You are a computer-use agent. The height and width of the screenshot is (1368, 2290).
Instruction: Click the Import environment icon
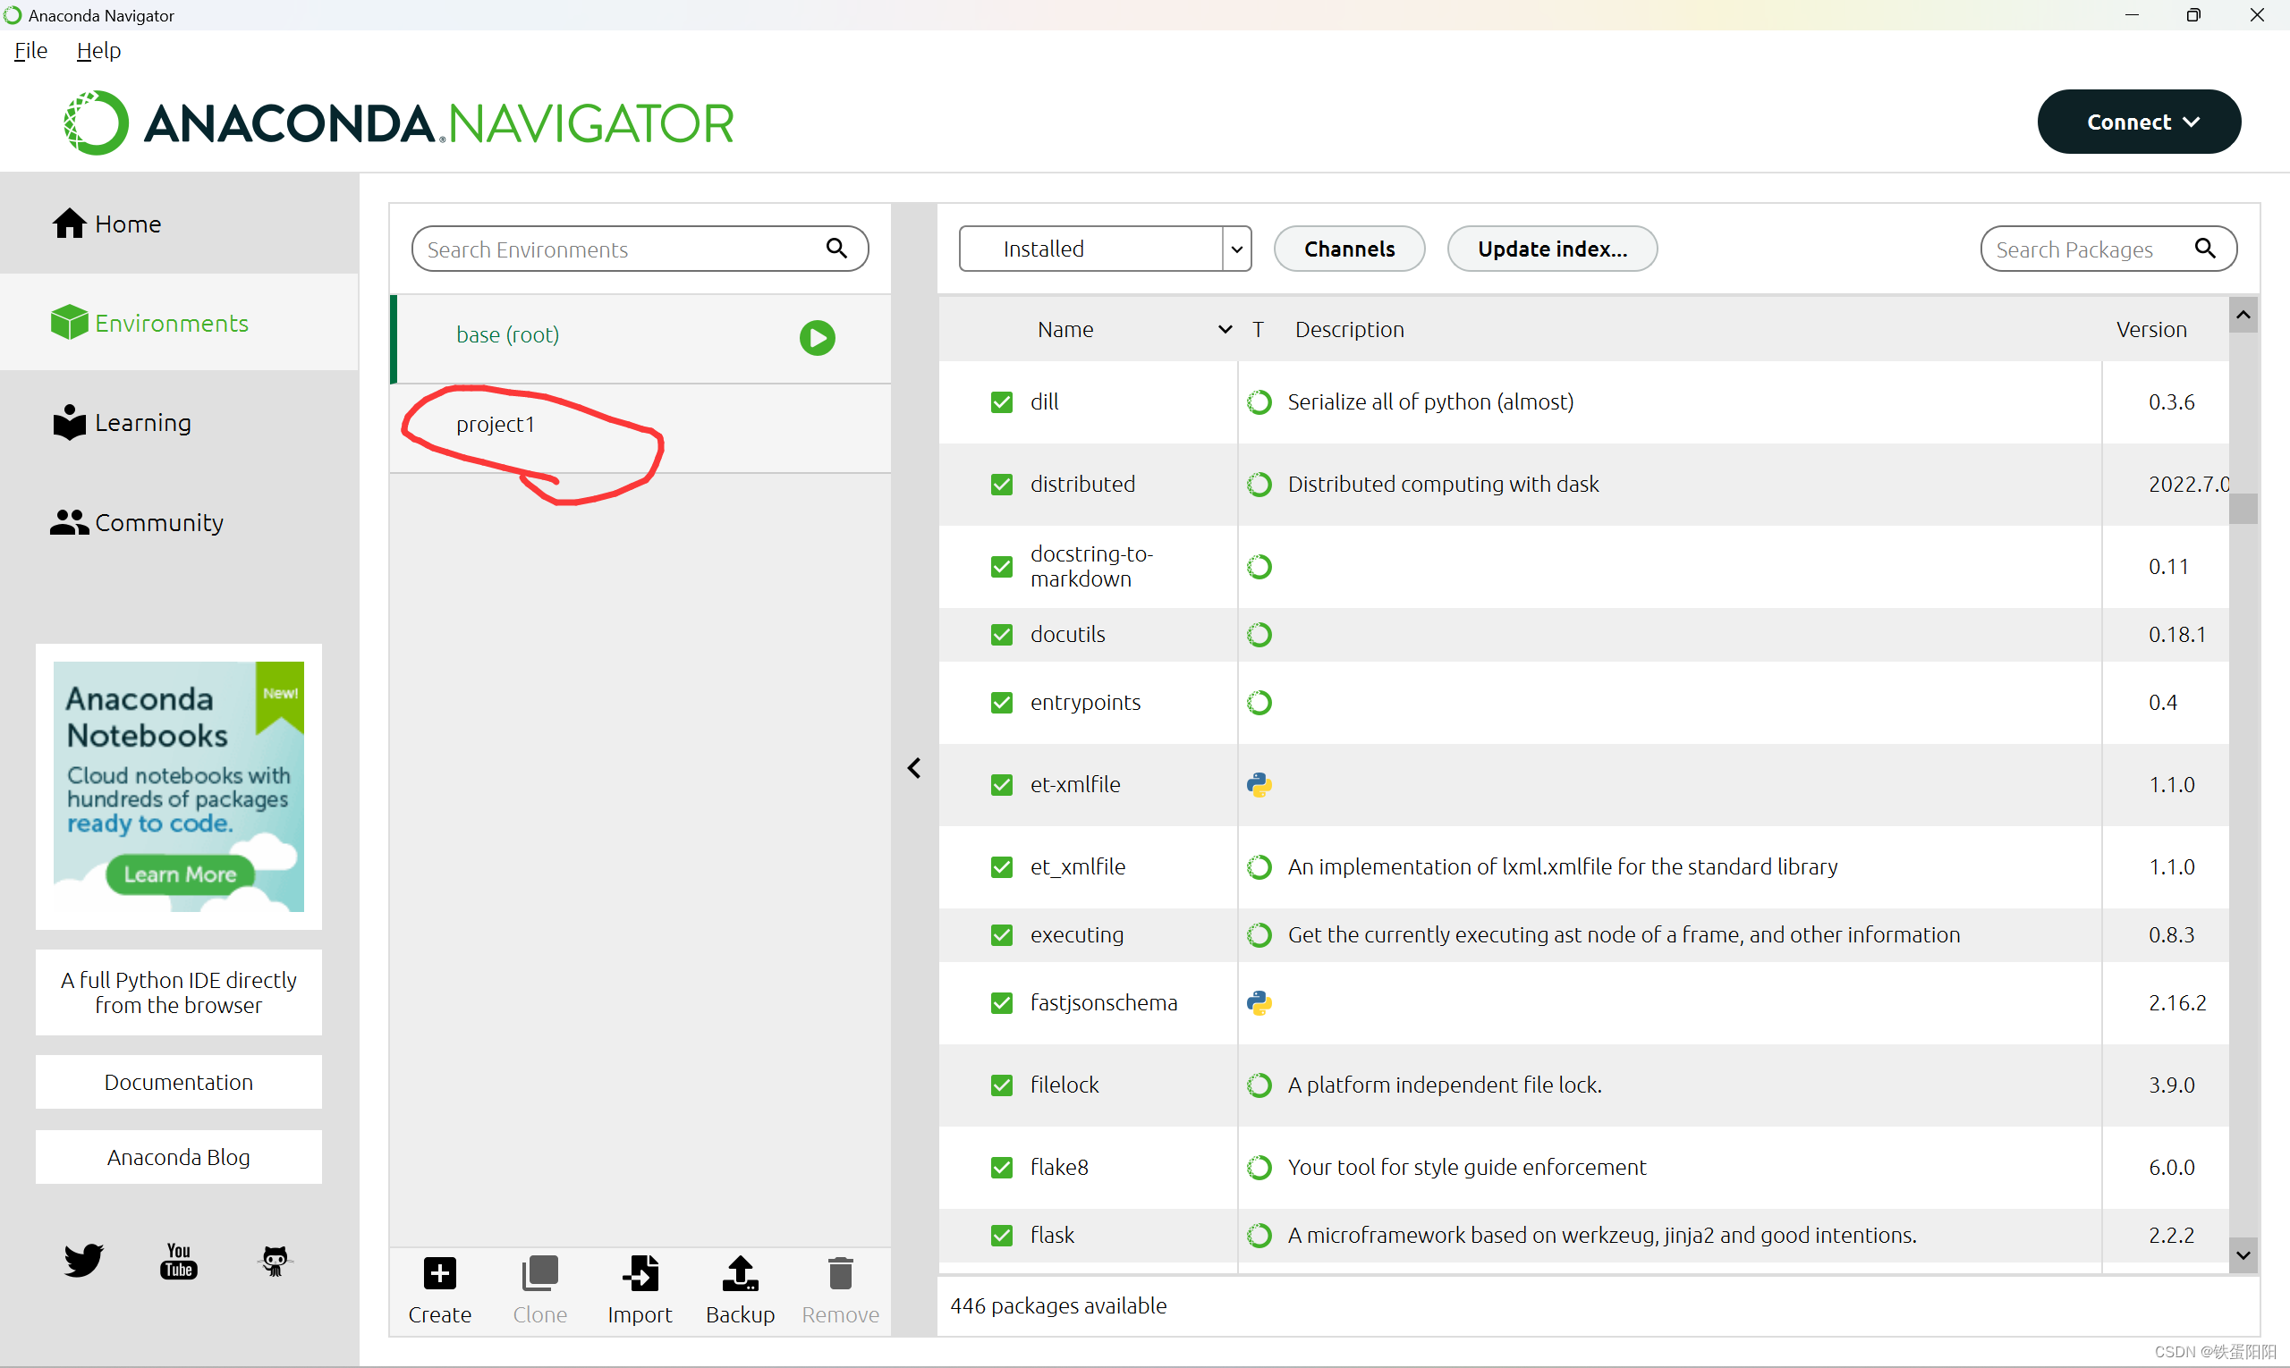click(639, 1274)
